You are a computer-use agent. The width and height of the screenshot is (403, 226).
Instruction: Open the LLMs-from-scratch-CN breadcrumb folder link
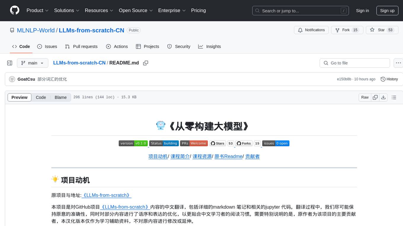click(79, 63)
